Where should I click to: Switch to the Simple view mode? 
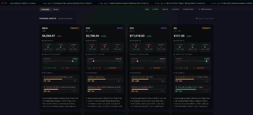click(56, 10)
